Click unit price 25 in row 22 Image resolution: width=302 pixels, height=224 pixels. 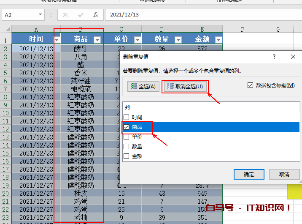pos(121,209)
